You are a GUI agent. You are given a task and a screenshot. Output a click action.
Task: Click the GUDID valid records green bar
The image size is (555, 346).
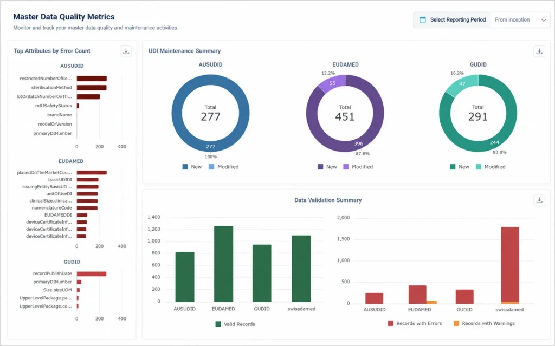tap(262, 273)
